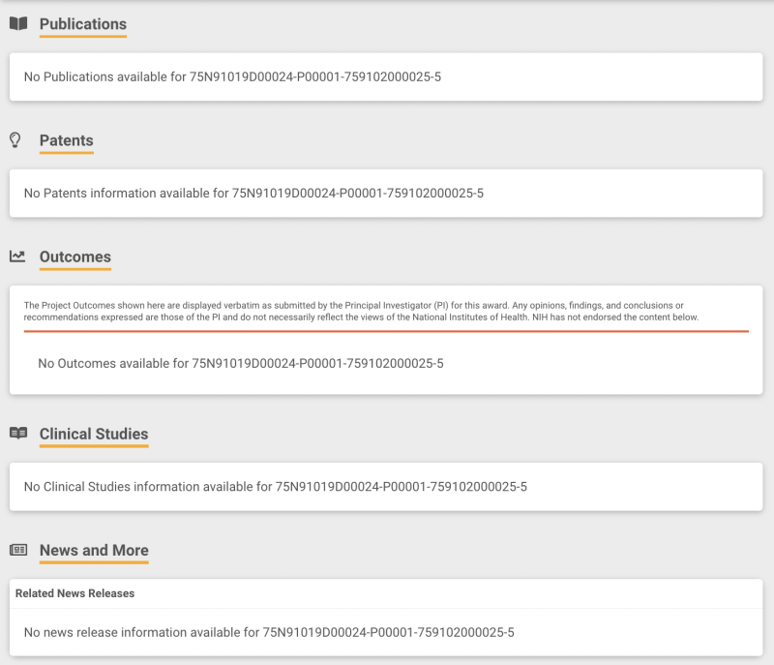Viewport: 774px width, 665px height.
Task: Click the Publications book icon
Action: (x=17, y=23)
